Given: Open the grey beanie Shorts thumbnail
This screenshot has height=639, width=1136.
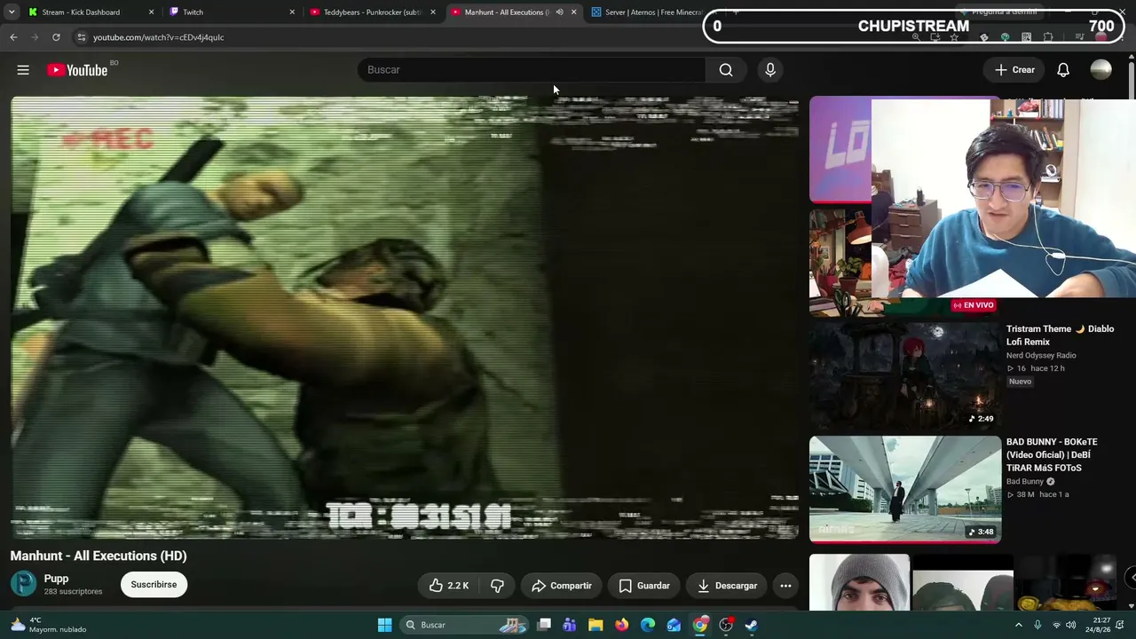Looking at the screenshot, I should 860,582.
